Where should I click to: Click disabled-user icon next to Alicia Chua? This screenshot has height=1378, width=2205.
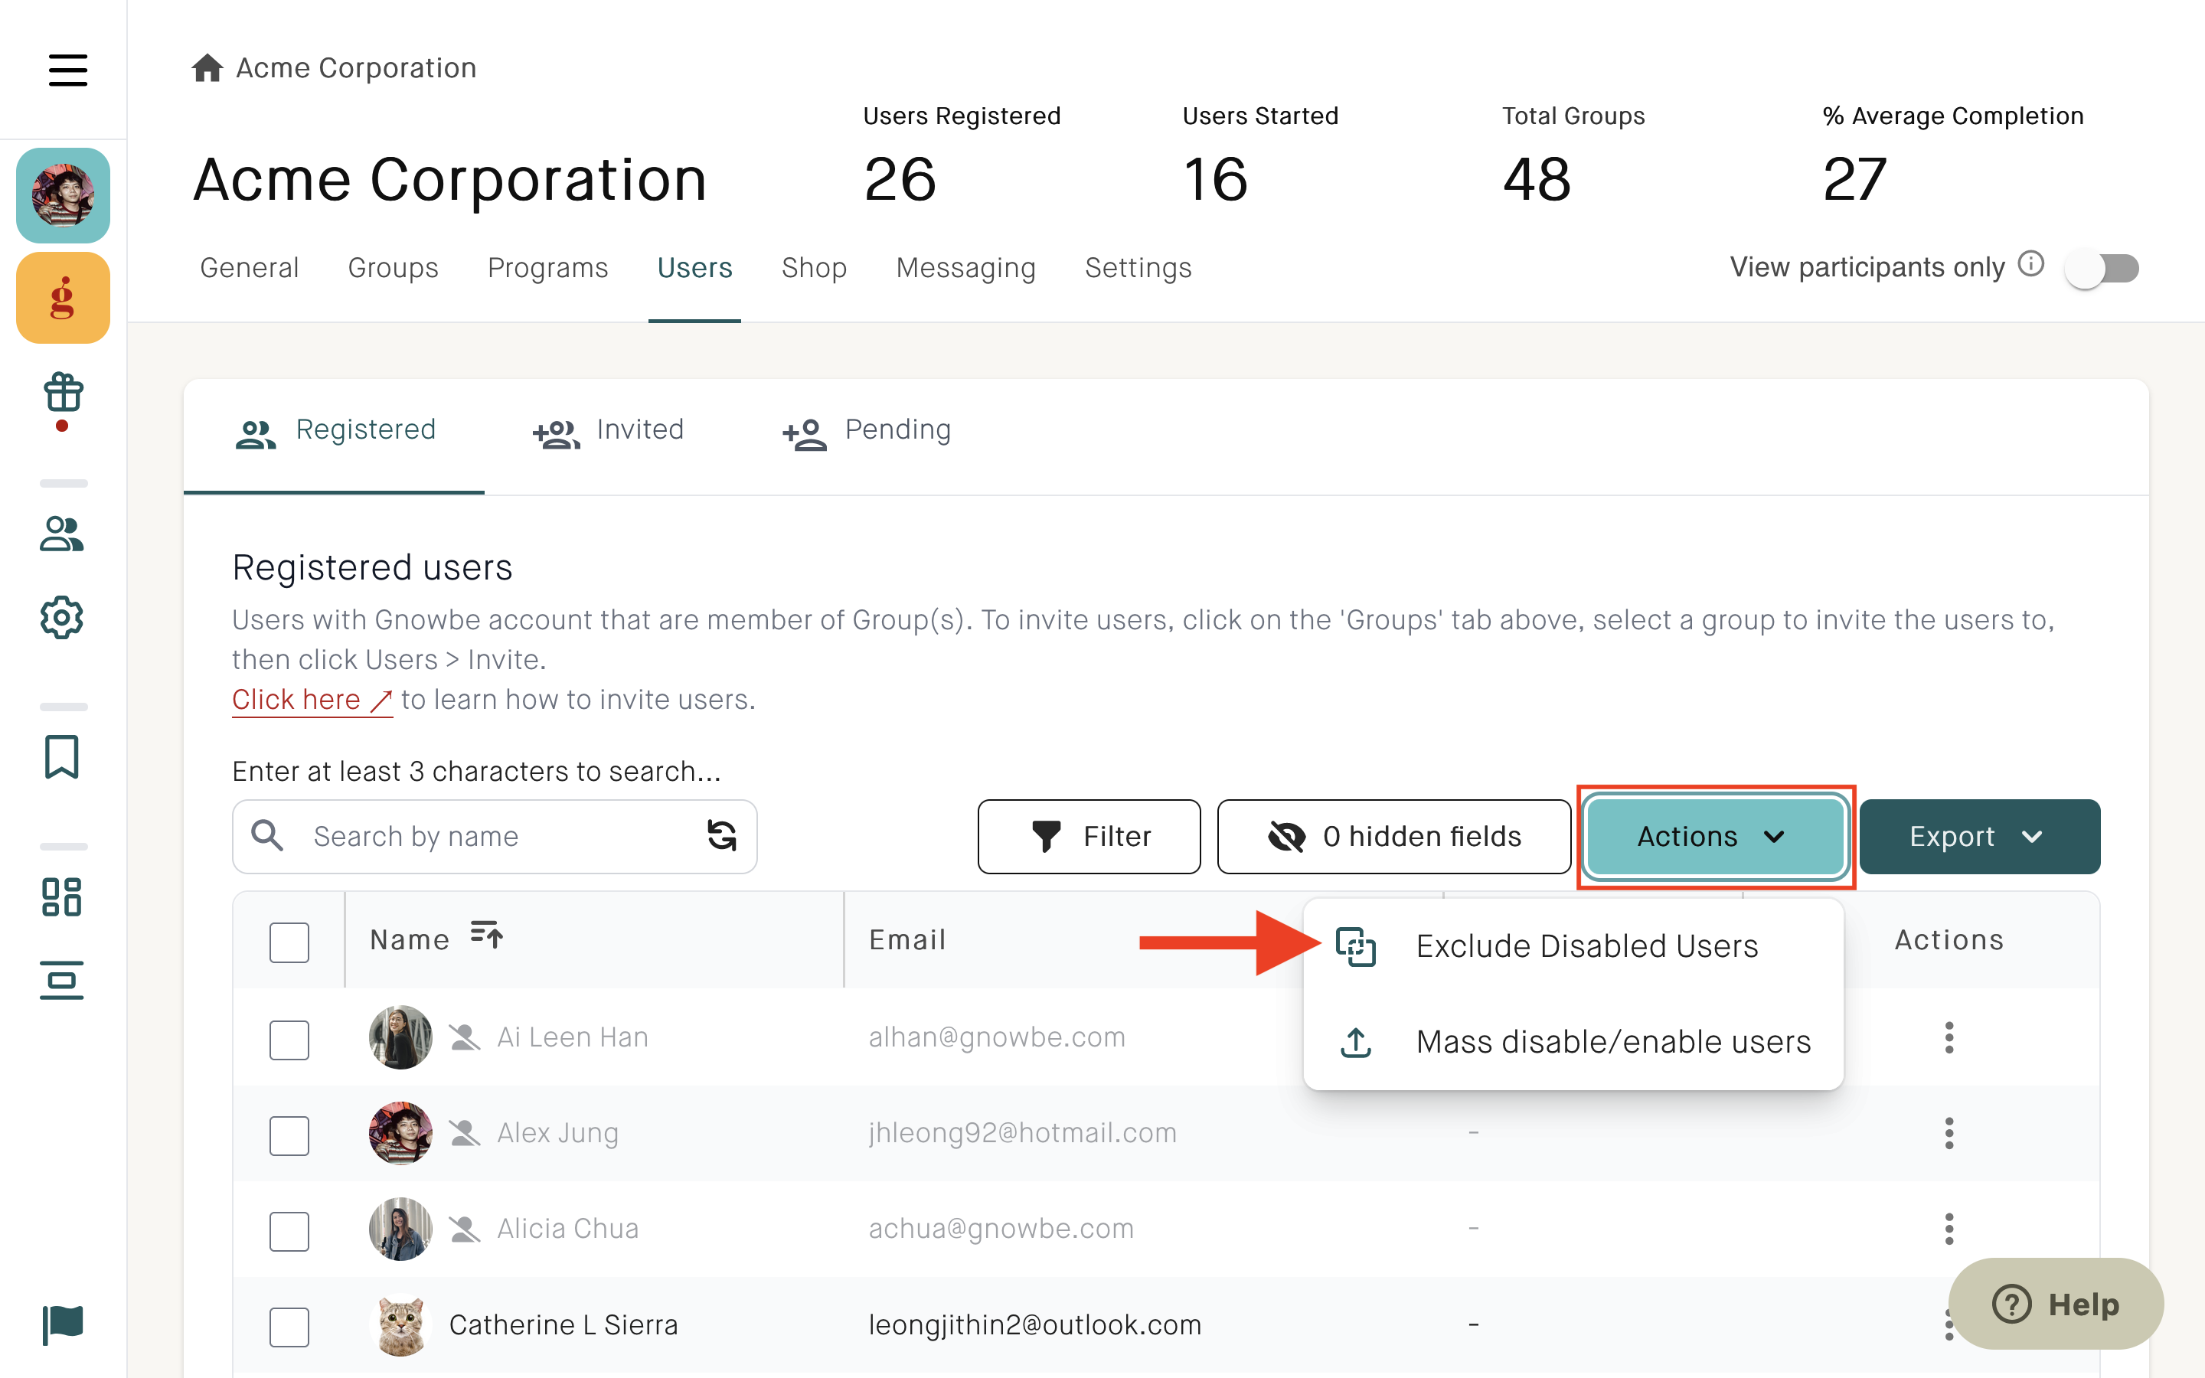[465, 1229]
